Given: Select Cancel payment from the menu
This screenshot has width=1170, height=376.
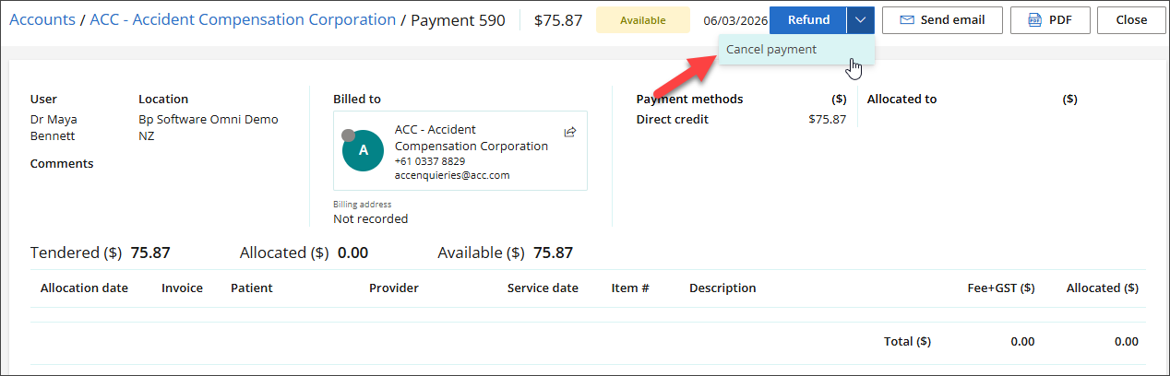Looking at the screenshot, I should (x=771, y=50).
